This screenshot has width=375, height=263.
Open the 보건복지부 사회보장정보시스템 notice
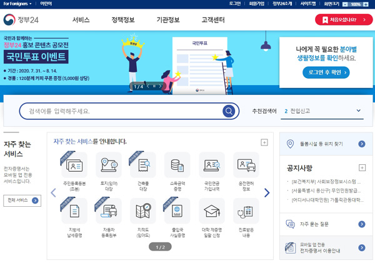coord(326,182)
